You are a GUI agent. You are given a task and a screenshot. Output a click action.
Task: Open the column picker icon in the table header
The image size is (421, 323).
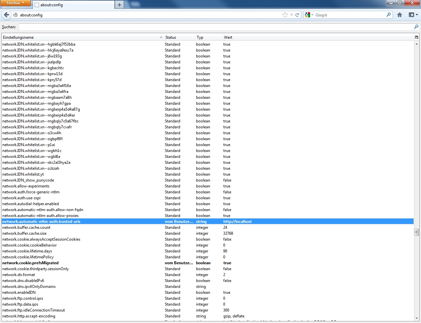(416, 37)
